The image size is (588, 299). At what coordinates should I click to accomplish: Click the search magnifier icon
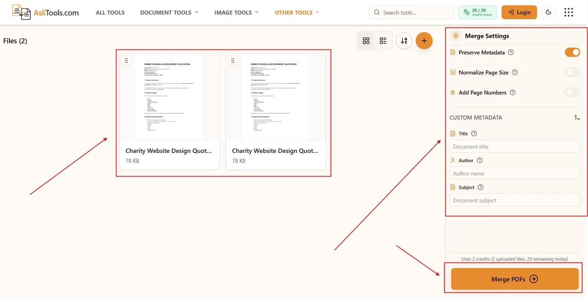[x=377, y=12]
